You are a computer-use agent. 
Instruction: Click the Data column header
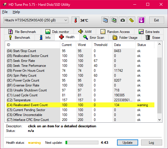pos(124,45)
